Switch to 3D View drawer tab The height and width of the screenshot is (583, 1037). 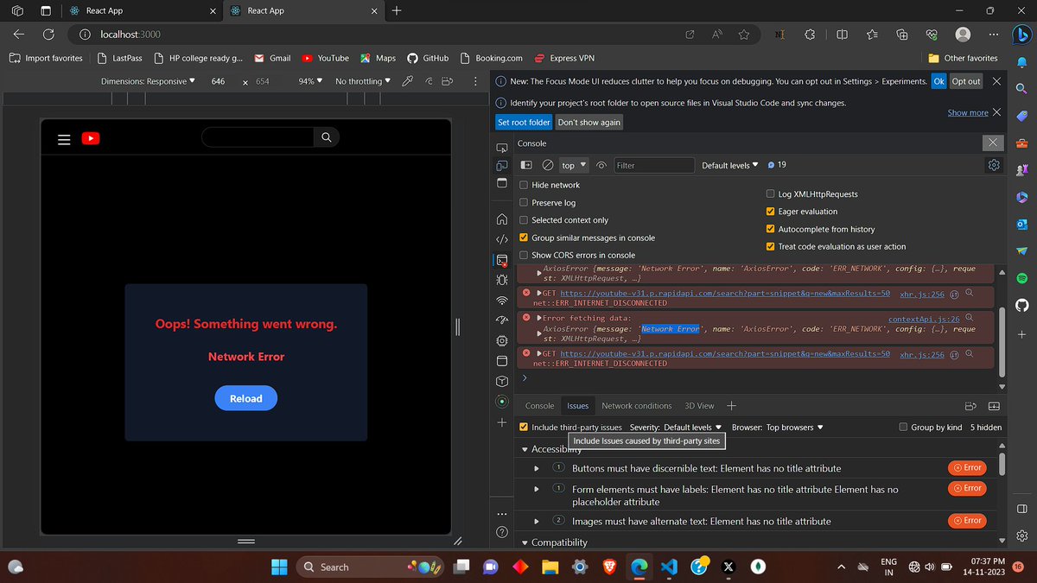coord(699,406)
